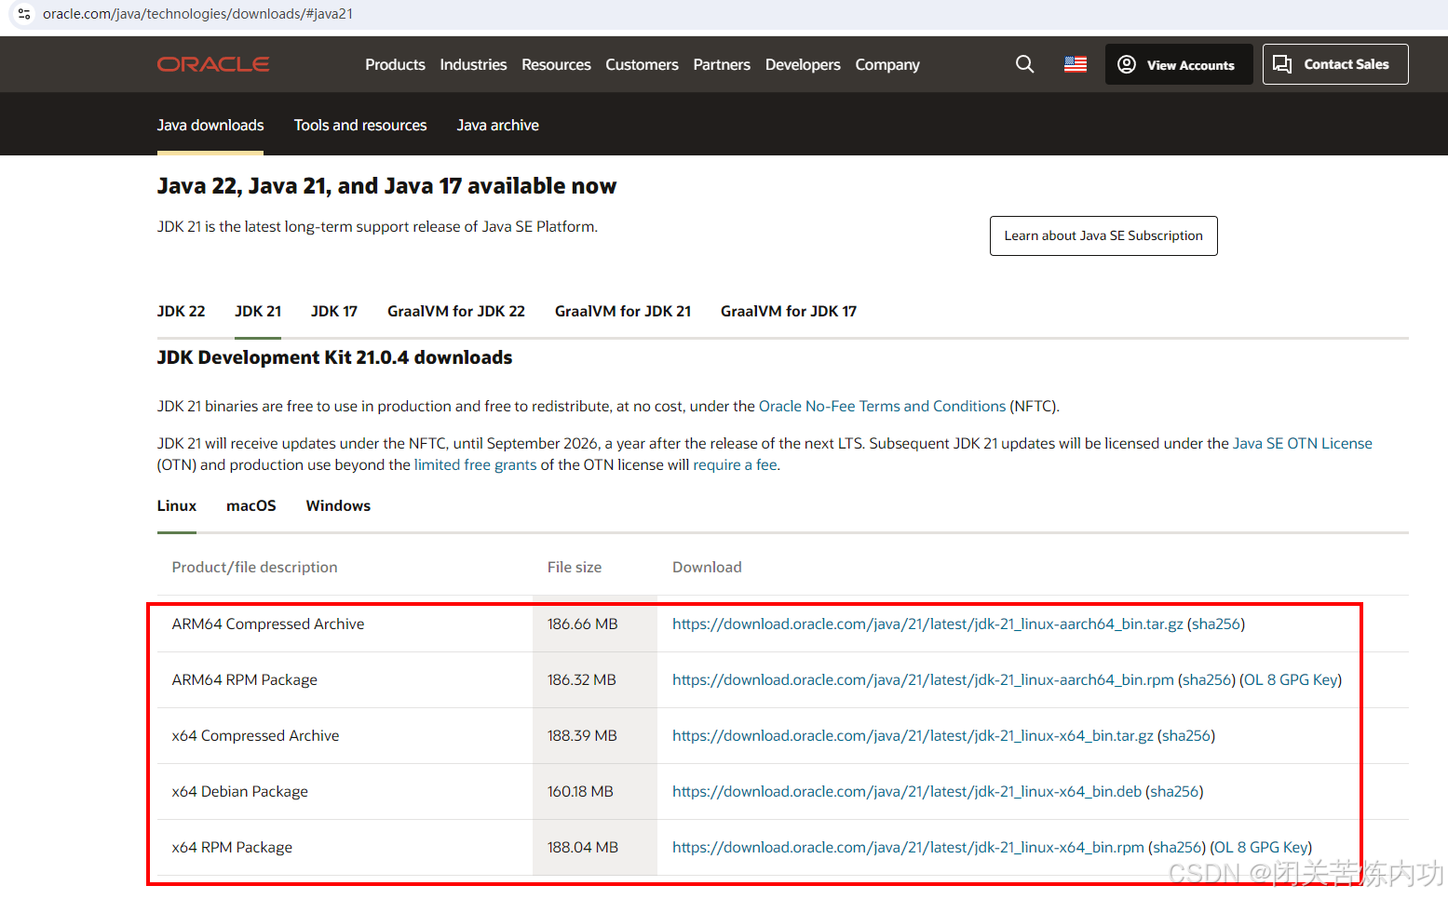
Task: Click the 'Download' column header
Action: click(707, 567)
